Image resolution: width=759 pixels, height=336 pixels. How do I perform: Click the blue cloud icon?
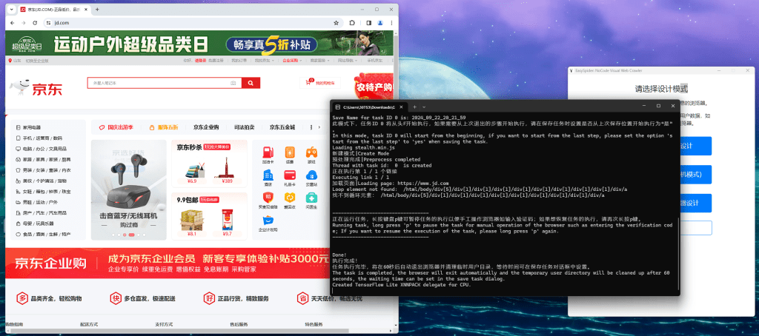(311, 175)
